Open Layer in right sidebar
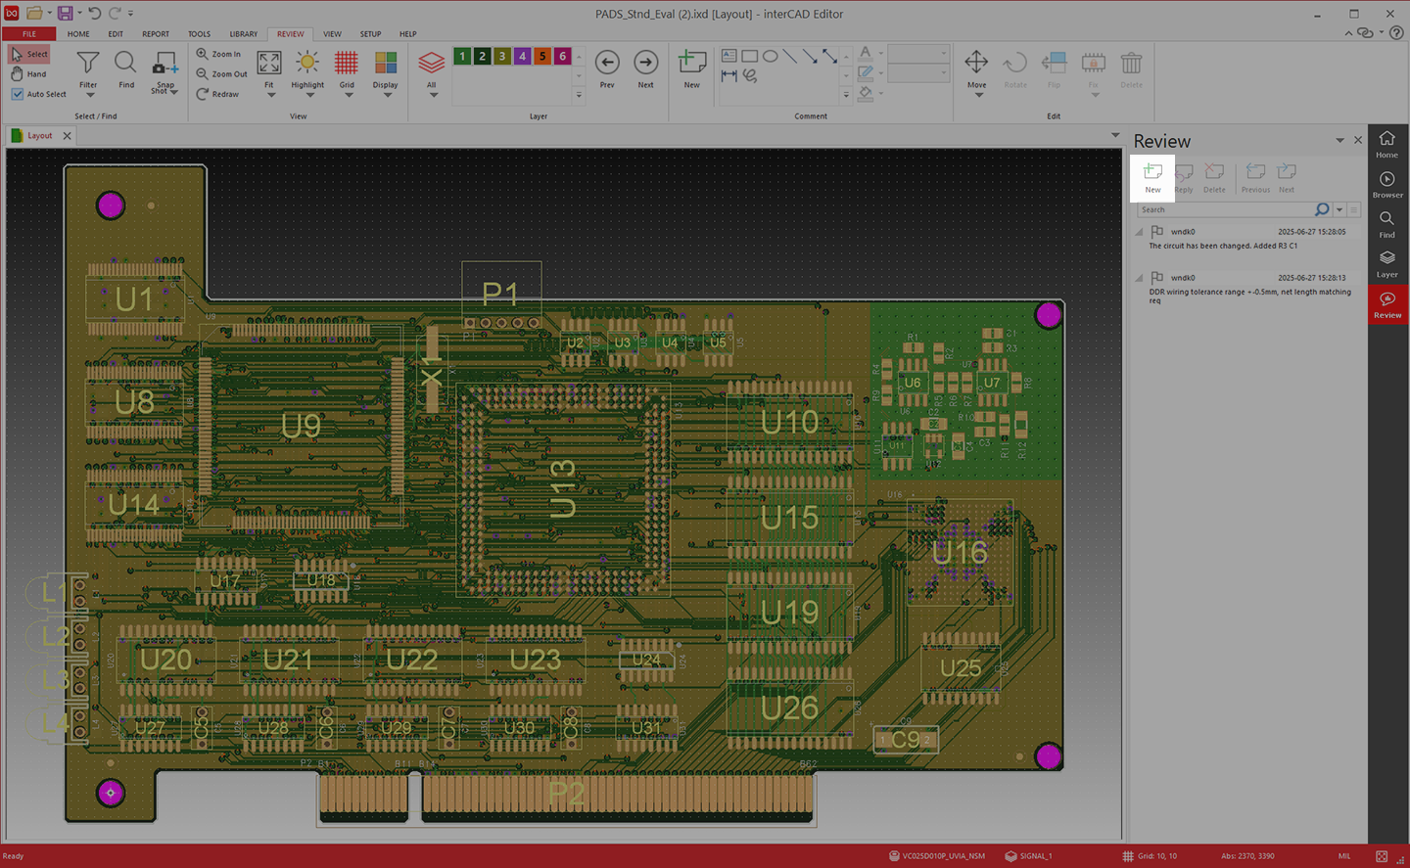The width and height of the screenshot is (1410, 868). coord(1387,264)
